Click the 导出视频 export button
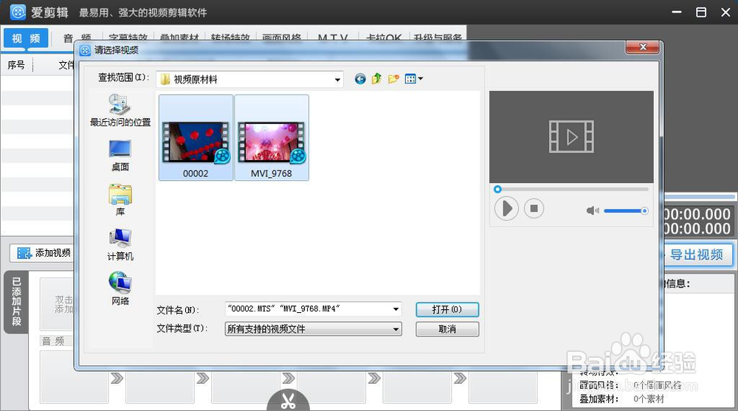The width and height of the screenshot is (738, 411). 697,255
